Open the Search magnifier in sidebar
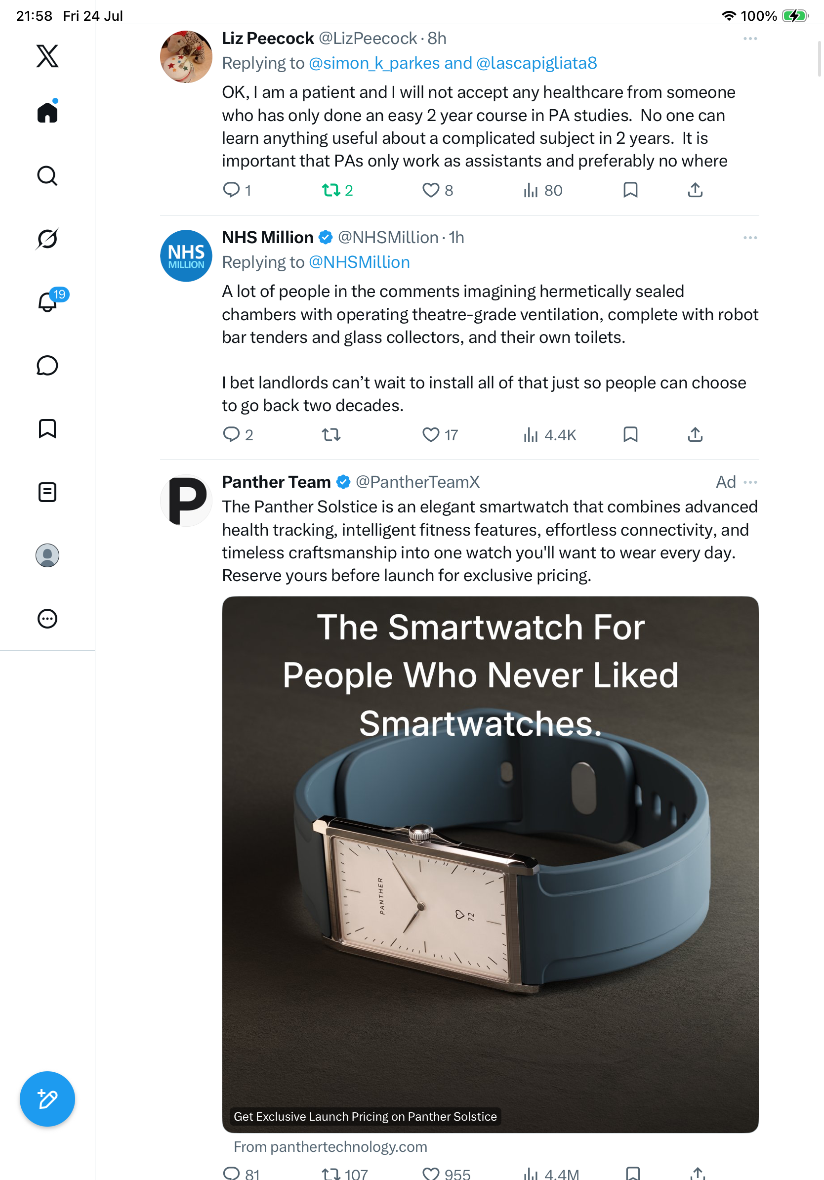This screenshot has width=824, height=1180. click(47, 176)
